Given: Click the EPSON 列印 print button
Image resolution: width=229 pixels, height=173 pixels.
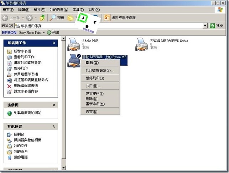Looking at the screenshot, I should point(53,33).
